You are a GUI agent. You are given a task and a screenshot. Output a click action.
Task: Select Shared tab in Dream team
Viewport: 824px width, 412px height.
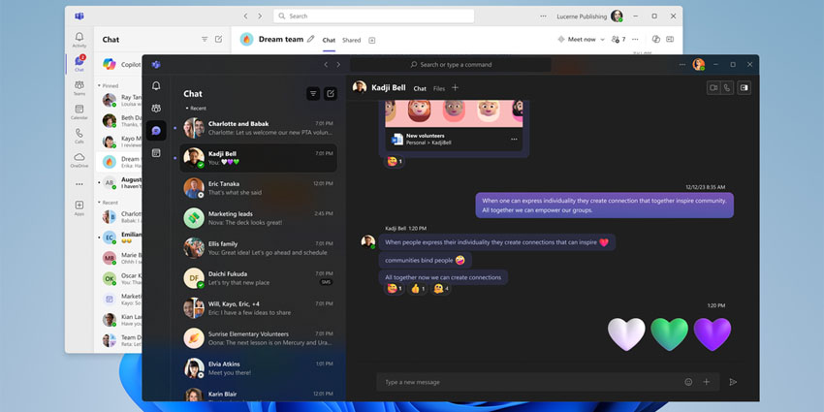click(x=352, y=40)
